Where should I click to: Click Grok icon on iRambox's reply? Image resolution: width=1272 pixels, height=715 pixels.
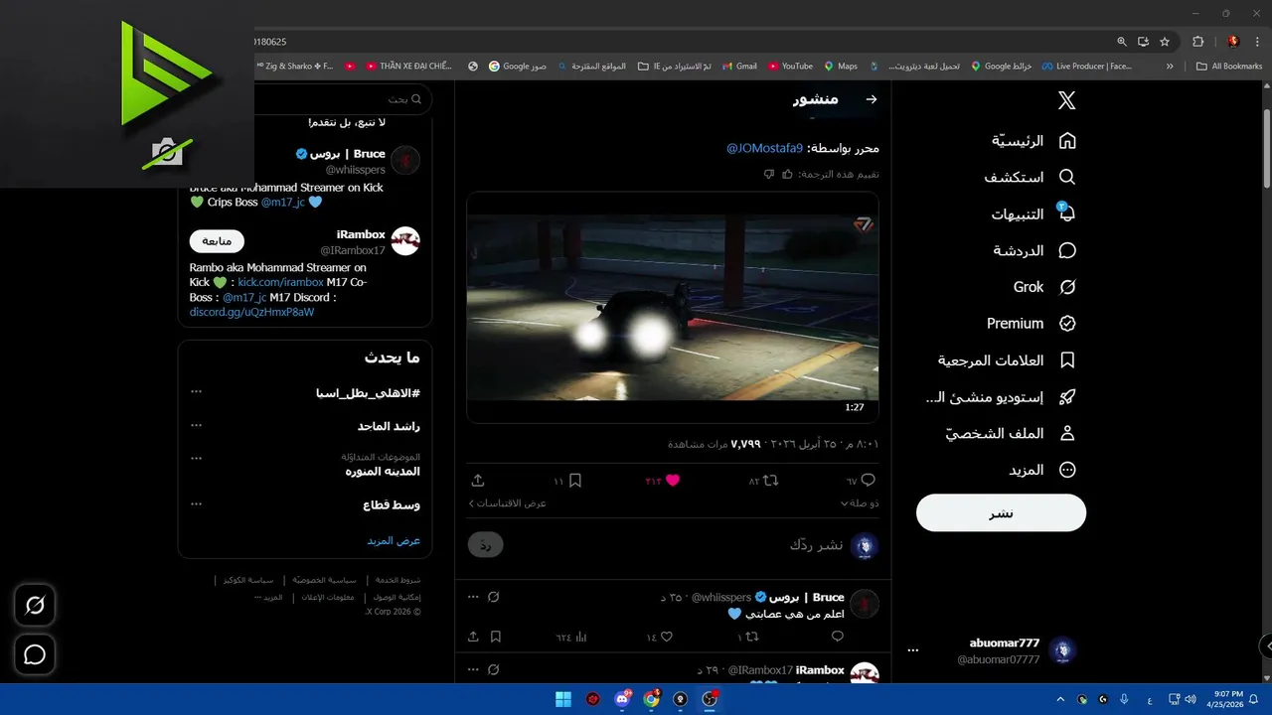click(x=494, y=670)
